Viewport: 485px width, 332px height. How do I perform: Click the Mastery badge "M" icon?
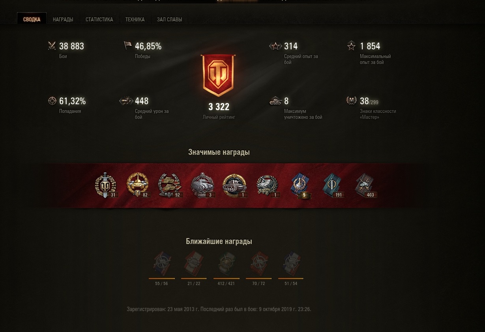pyautogui.click(x=352, y=100)
